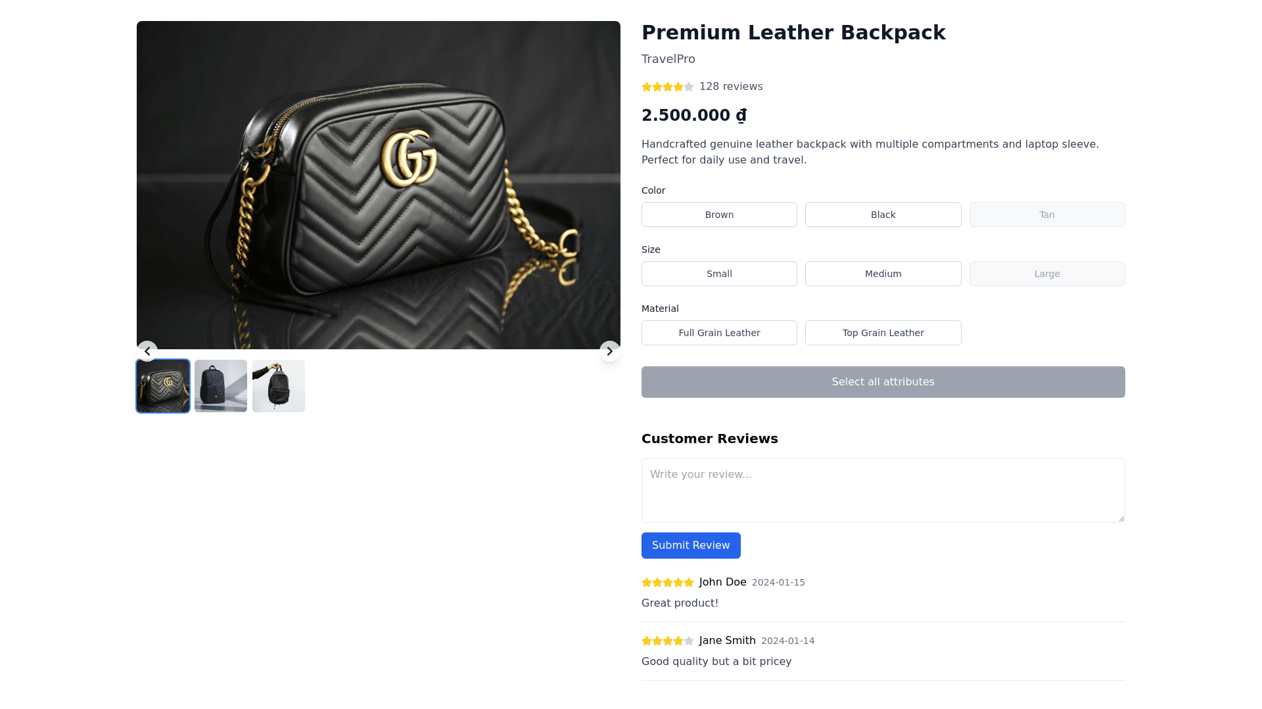
Task: Pick Full Grain Leather material
Action: [719, 333]
